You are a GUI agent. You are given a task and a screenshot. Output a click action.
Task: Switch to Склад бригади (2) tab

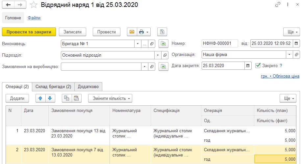point(53,87)
